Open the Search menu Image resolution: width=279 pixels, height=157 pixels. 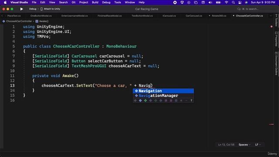point(63,3)
